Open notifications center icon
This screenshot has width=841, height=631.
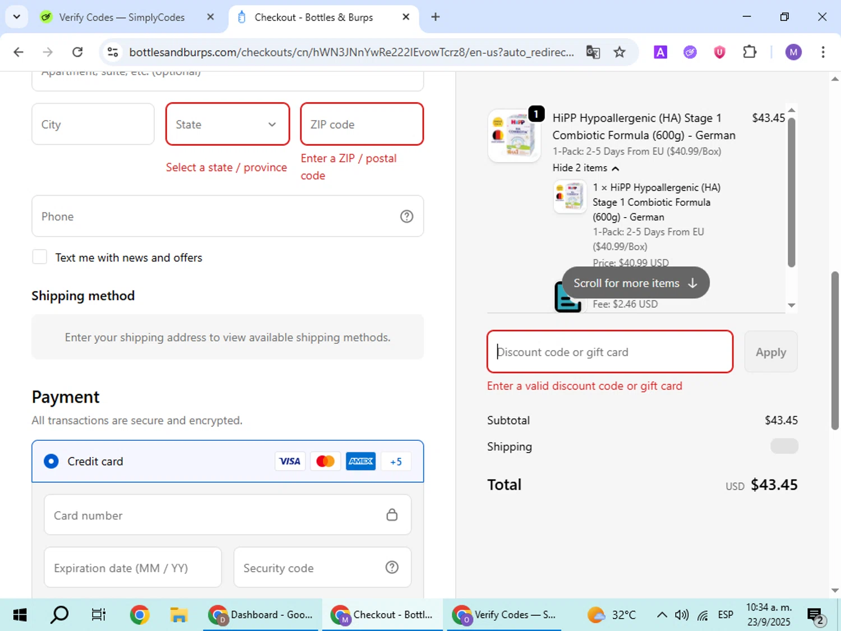[816, 616]
